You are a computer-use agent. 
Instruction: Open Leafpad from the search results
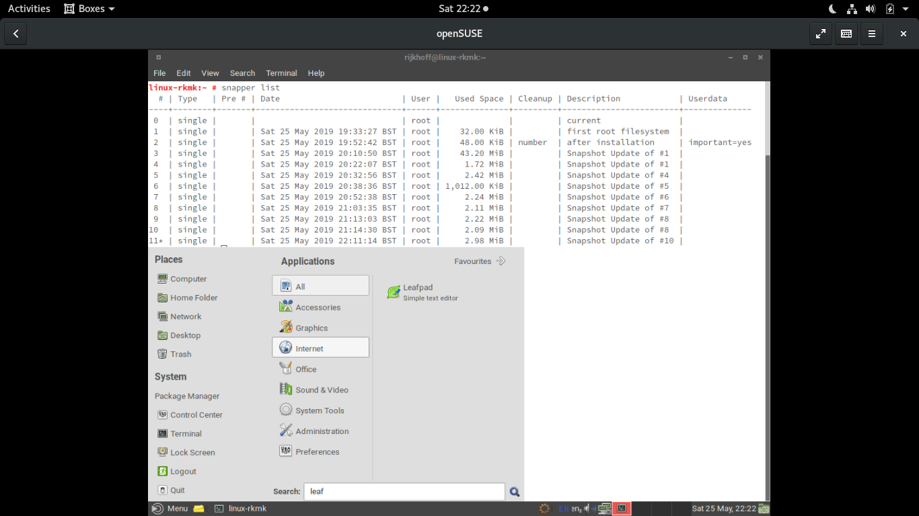[422, 292]
